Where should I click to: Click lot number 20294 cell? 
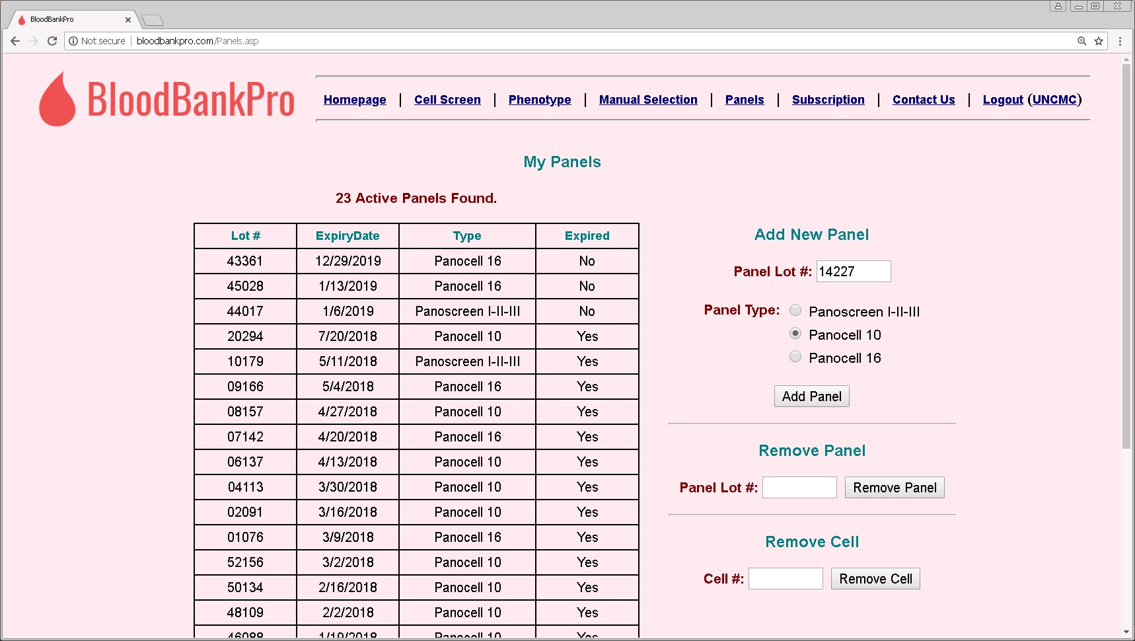click(x=246, y=336)
